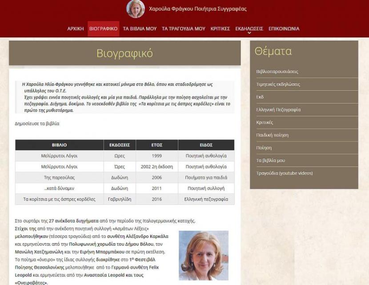Image resolution: width=369 pixels, height=285 pixels.
Task: Open Τα βιβλία μου sidebar link
Action: click(271, 161)
